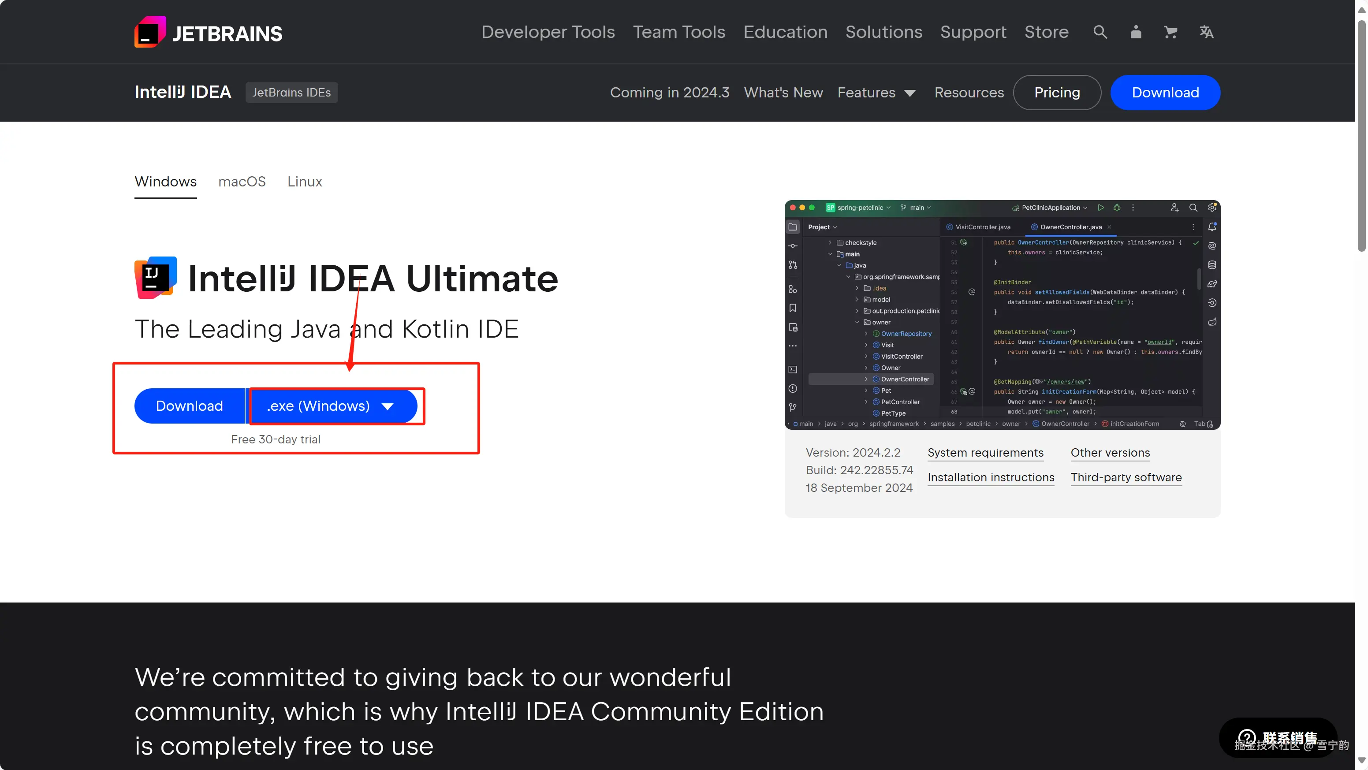This screenshot has height=770, width=1368.
Task: Click the language translate icon
Action: point(1206,32)
